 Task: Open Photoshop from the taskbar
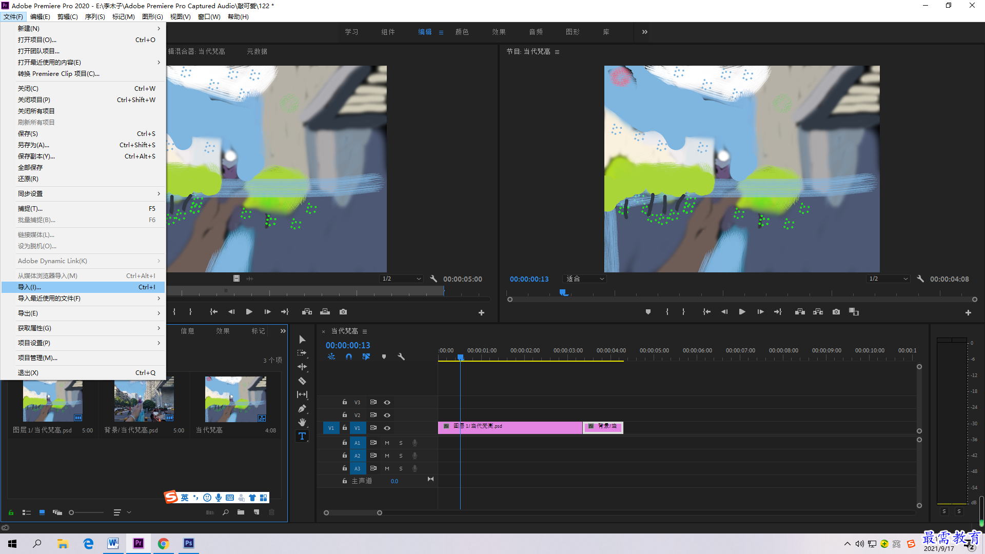(189, 543)
